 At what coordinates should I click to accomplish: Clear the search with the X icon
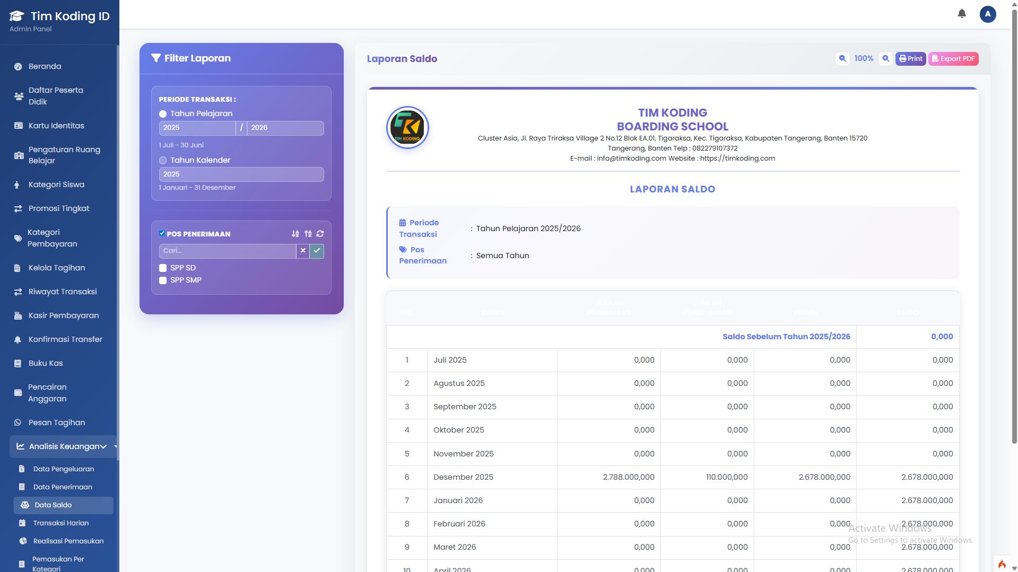(x=303, y=251)
